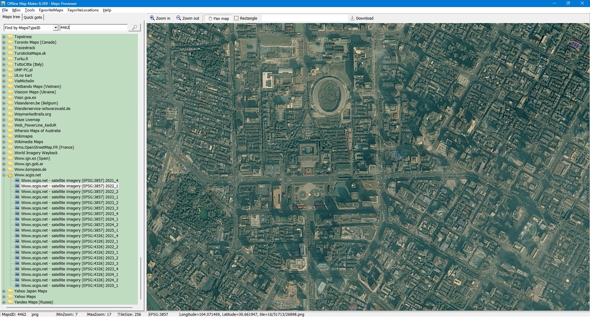The image size is (590, 317).
Task: Switch to the Quick goto tab
Action: click(x=33, y=17)
